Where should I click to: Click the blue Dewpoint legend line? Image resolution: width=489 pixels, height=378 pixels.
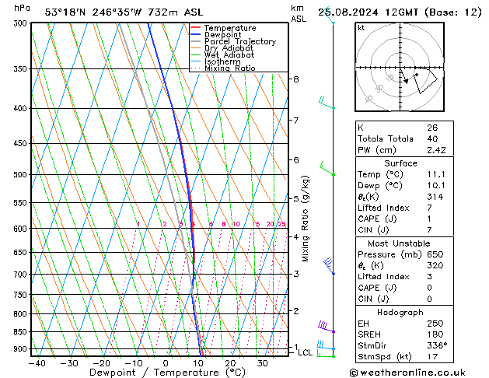click(x=195, y=35)
